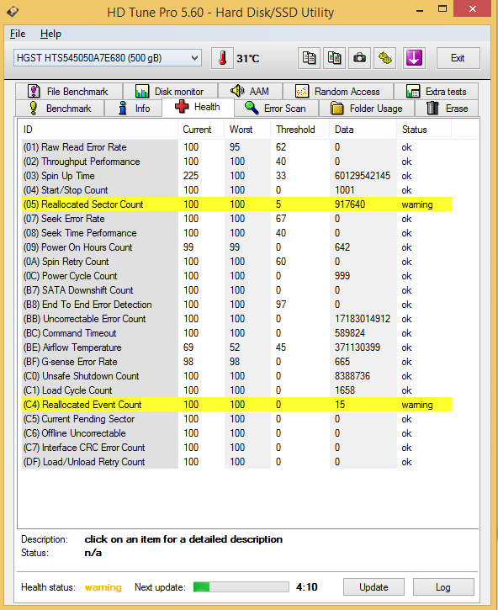Click the copy screenshot to clipboard icon
This screenshot has height=610, width=498.
pyautogui.click(x=334, y=58)
